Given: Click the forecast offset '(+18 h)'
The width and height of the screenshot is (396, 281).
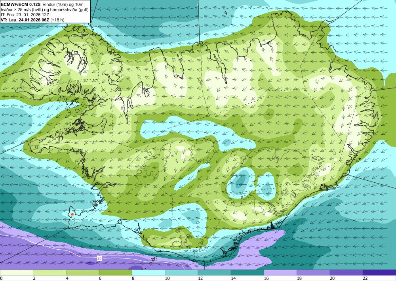Looking at the screenshot, I should pyautogui.click(x=57, y=20).
